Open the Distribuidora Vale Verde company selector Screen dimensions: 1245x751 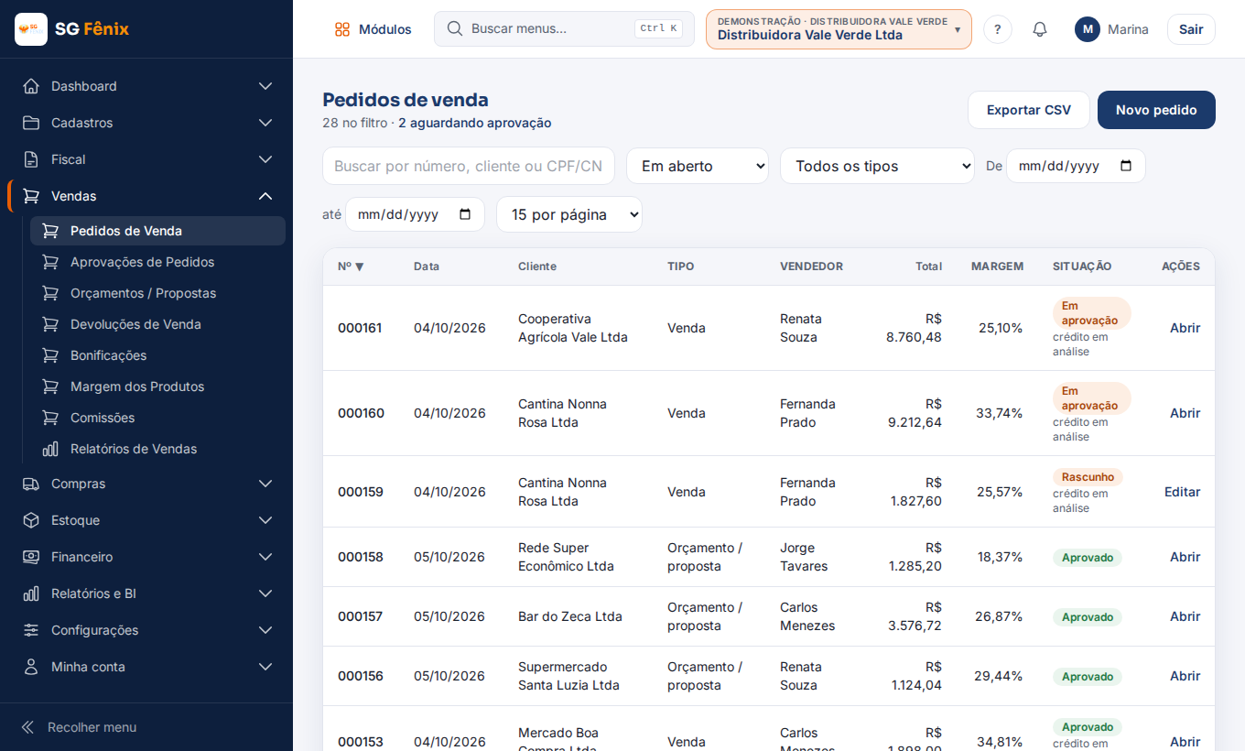coord(839,29)
